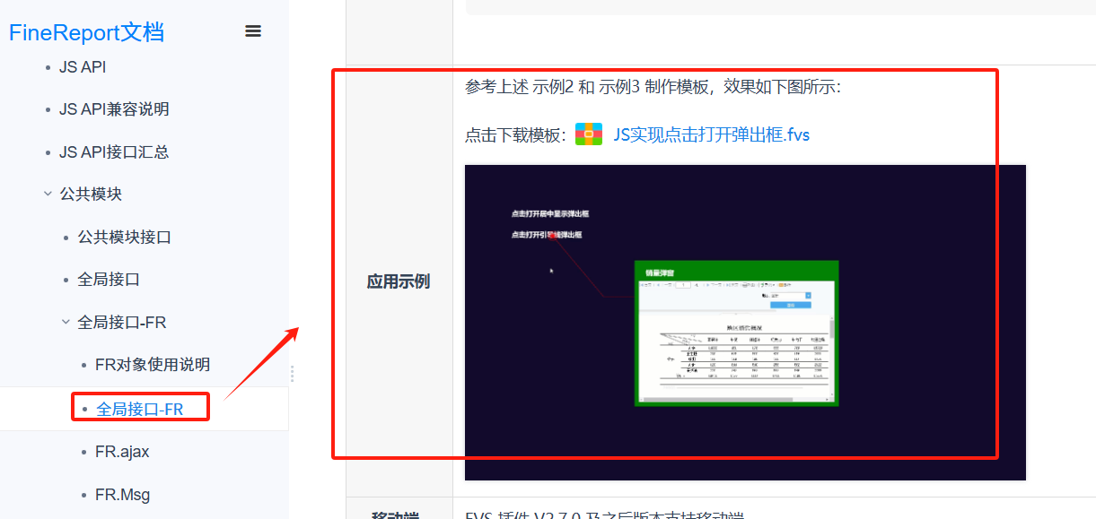Open JS API接口汇总 in sidebar
This screenshot has height=519, width=1096.
point(114,152)
